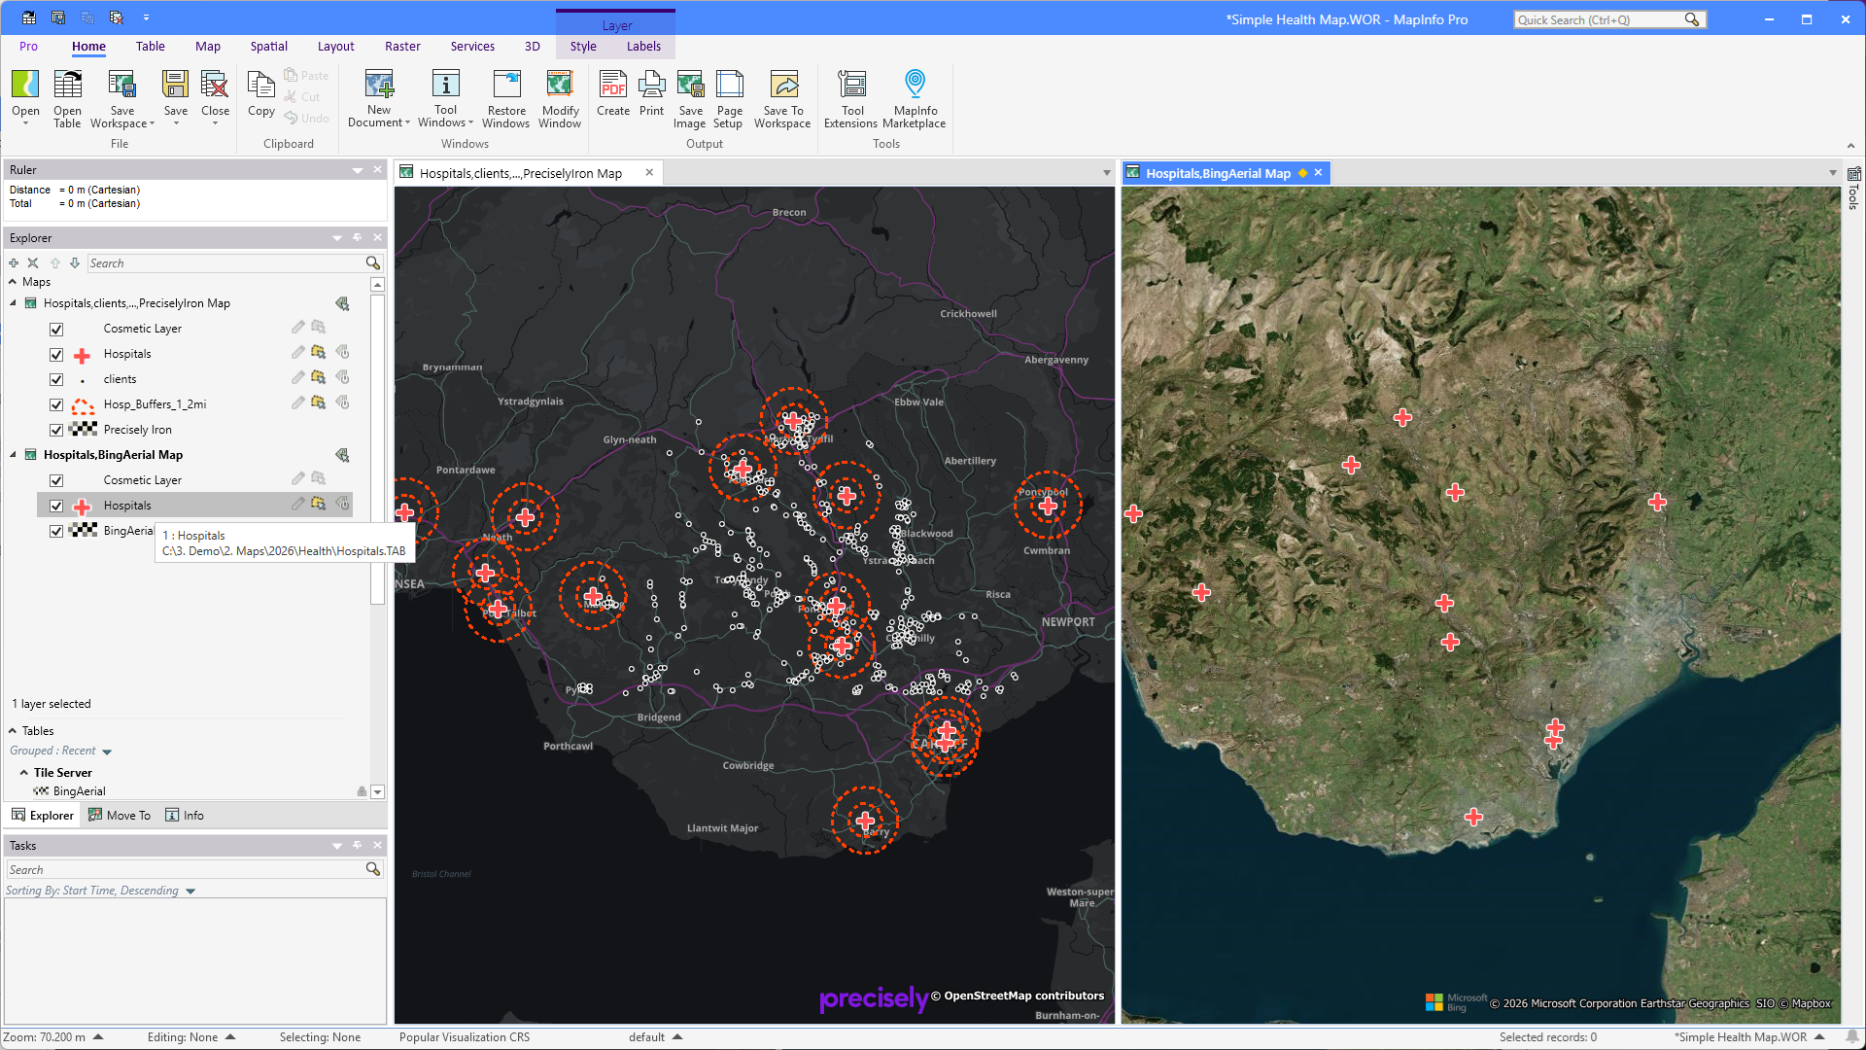Switch to the Spatial ribbon tab

268,46
